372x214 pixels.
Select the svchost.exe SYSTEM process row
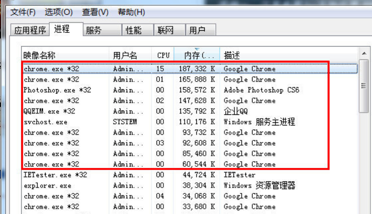45,122
